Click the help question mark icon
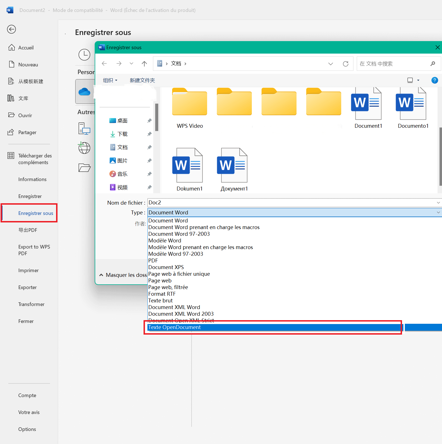 435,80
